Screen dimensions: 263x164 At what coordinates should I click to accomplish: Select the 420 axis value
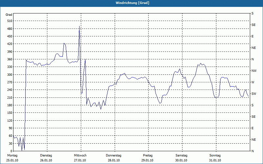[x=10, y=44]
